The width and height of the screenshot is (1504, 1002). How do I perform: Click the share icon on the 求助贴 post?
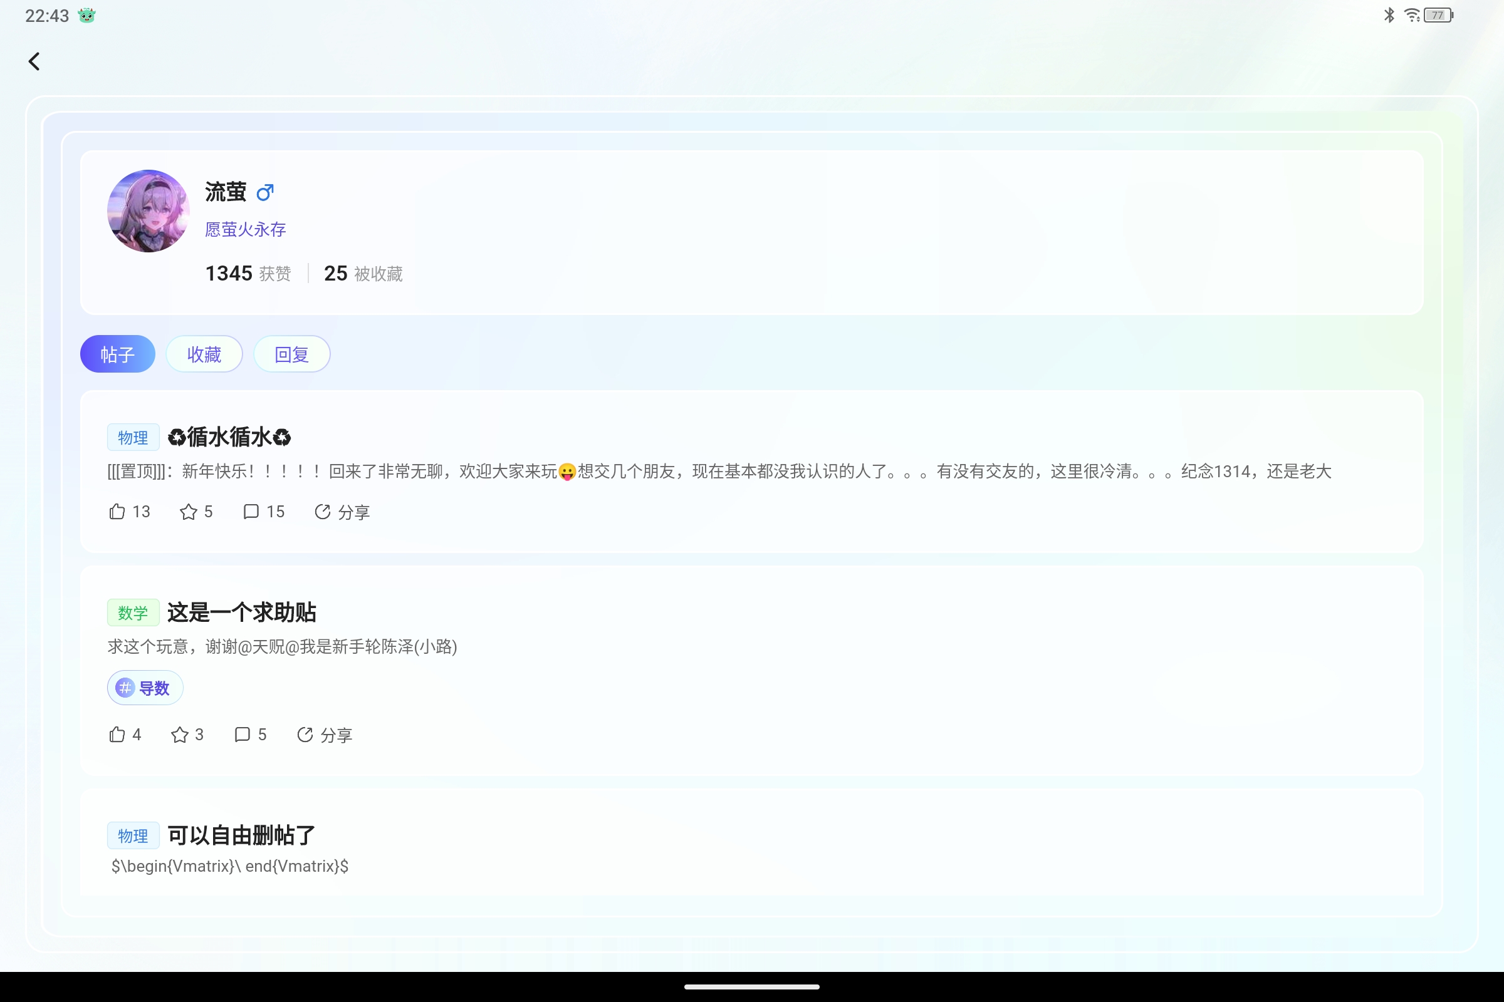click(325, 734)
